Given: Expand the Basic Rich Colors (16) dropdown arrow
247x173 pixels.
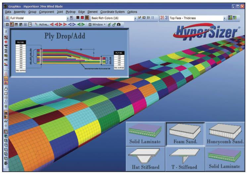Looking at the screenshot, I should pyautogui.click(x=135, y=18).
